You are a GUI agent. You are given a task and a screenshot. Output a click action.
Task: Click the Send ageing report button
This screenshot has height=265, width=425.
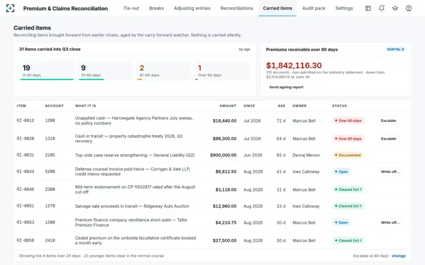tap(286, 87)
